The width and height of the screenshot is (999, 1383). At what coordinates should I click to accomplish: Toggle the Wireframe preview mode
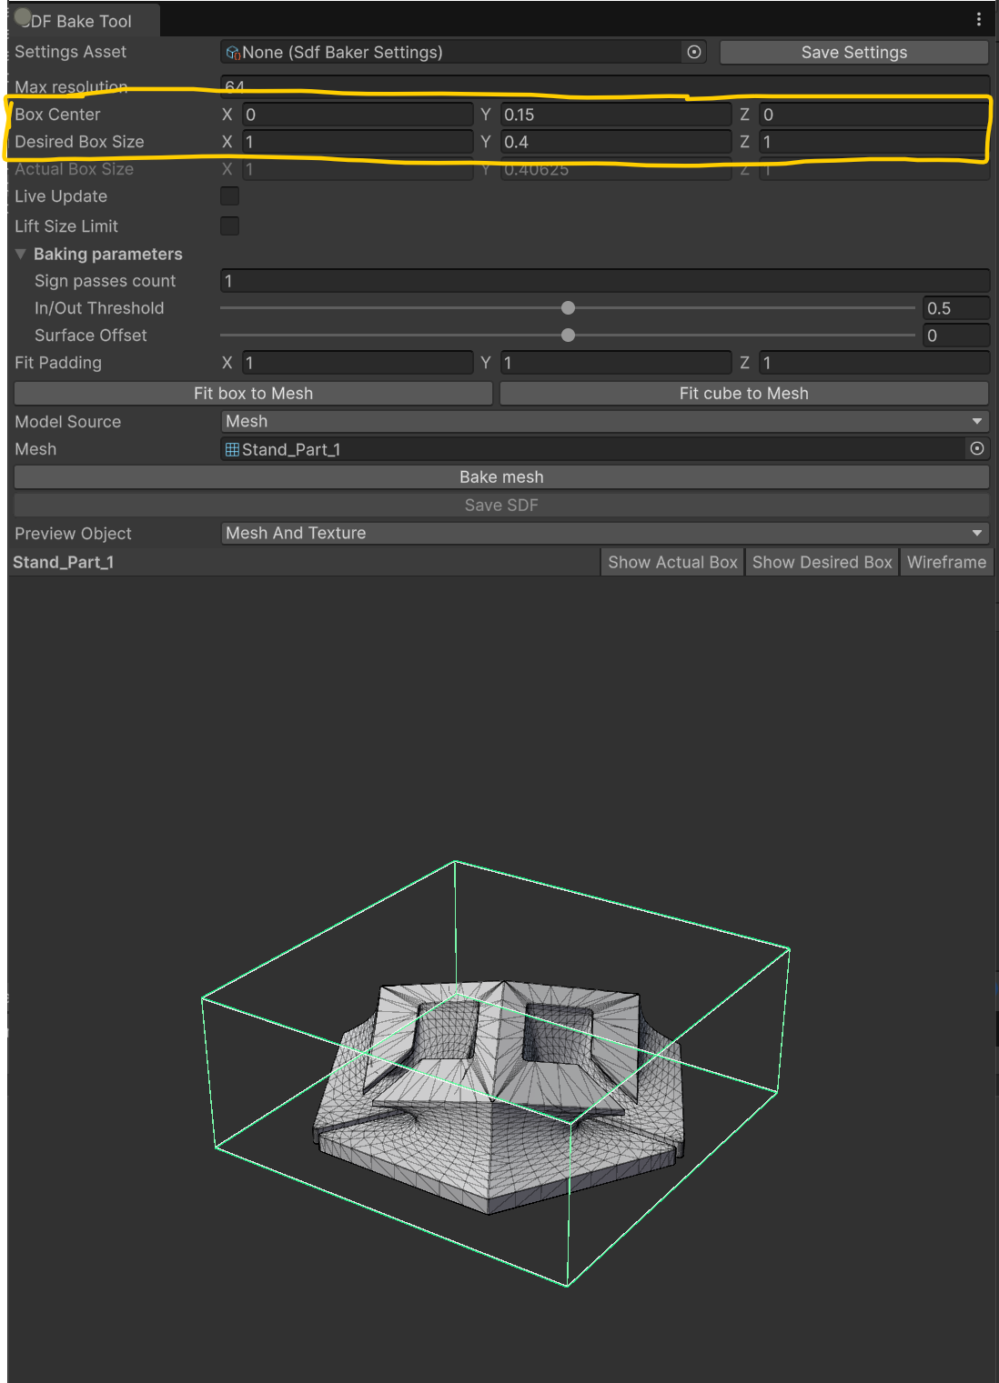pyautogui.click(x=946, y=561)
